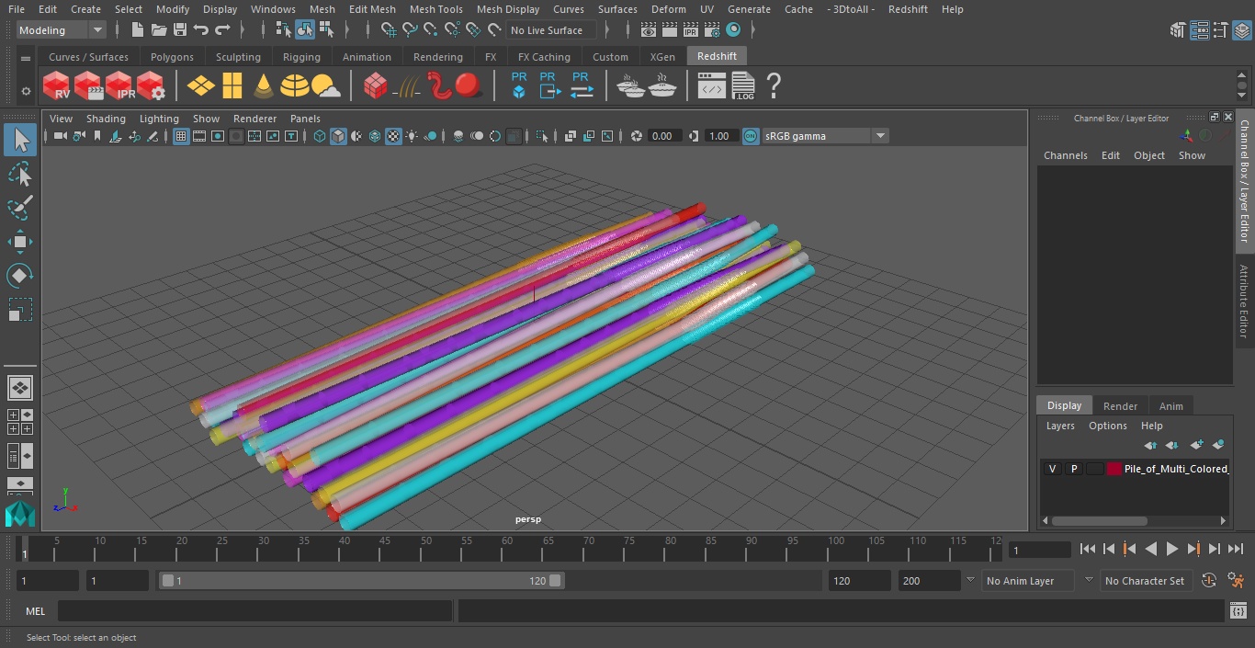Click the red worm-shaped Redshift shelf icon
1255x648 pixels.
tap(438, 86)
